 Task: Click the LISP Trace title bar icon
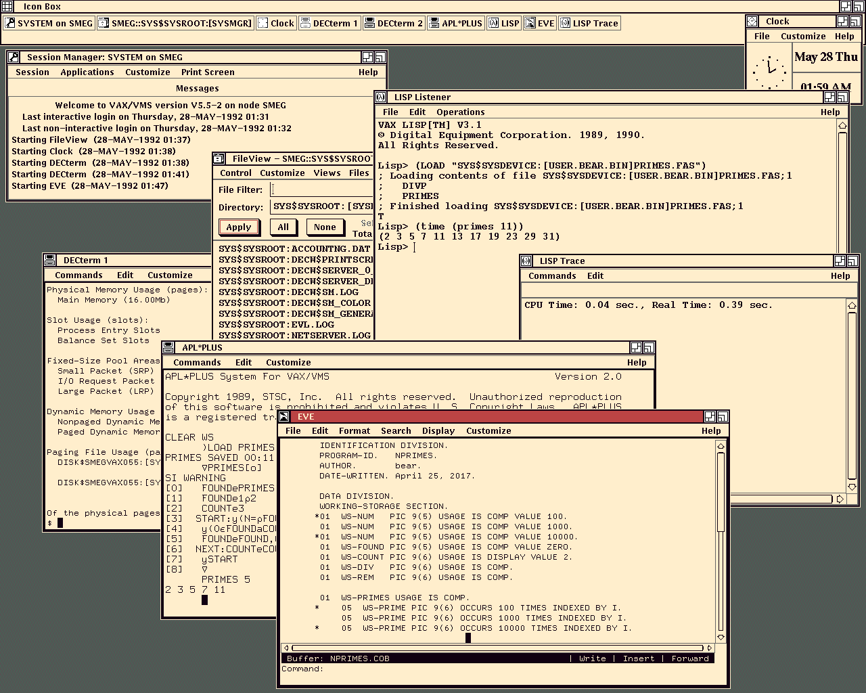(526, 261)
